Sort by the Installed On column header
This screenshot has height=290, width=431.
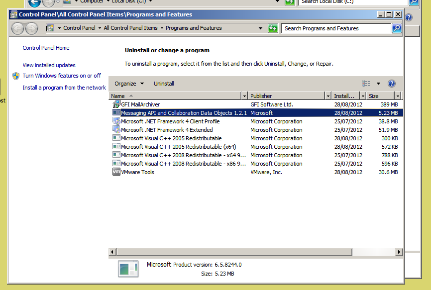pyautogui.click(x=346, y=96)
